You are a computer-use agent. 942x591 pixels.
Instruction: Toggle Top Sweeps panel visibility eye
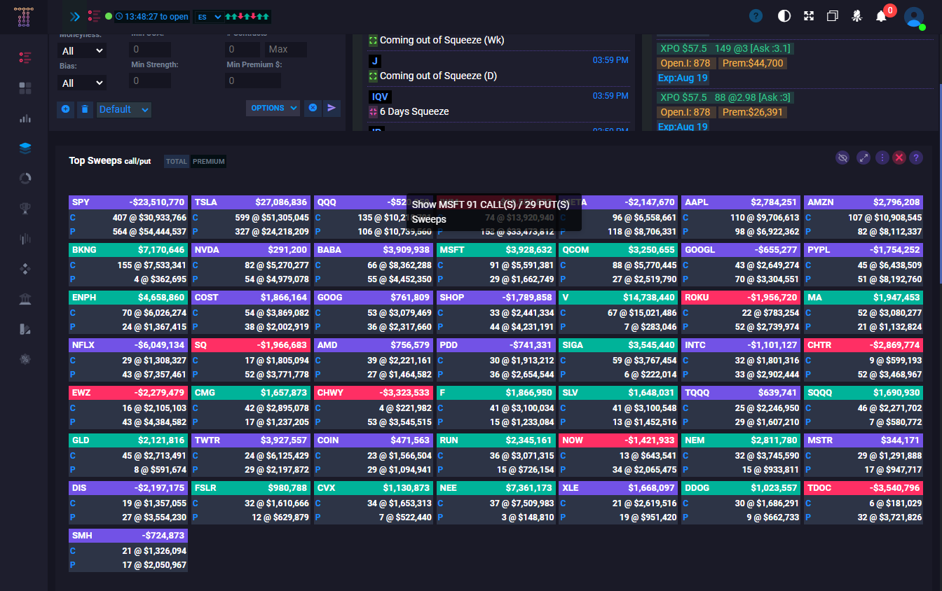pos(842,158)
